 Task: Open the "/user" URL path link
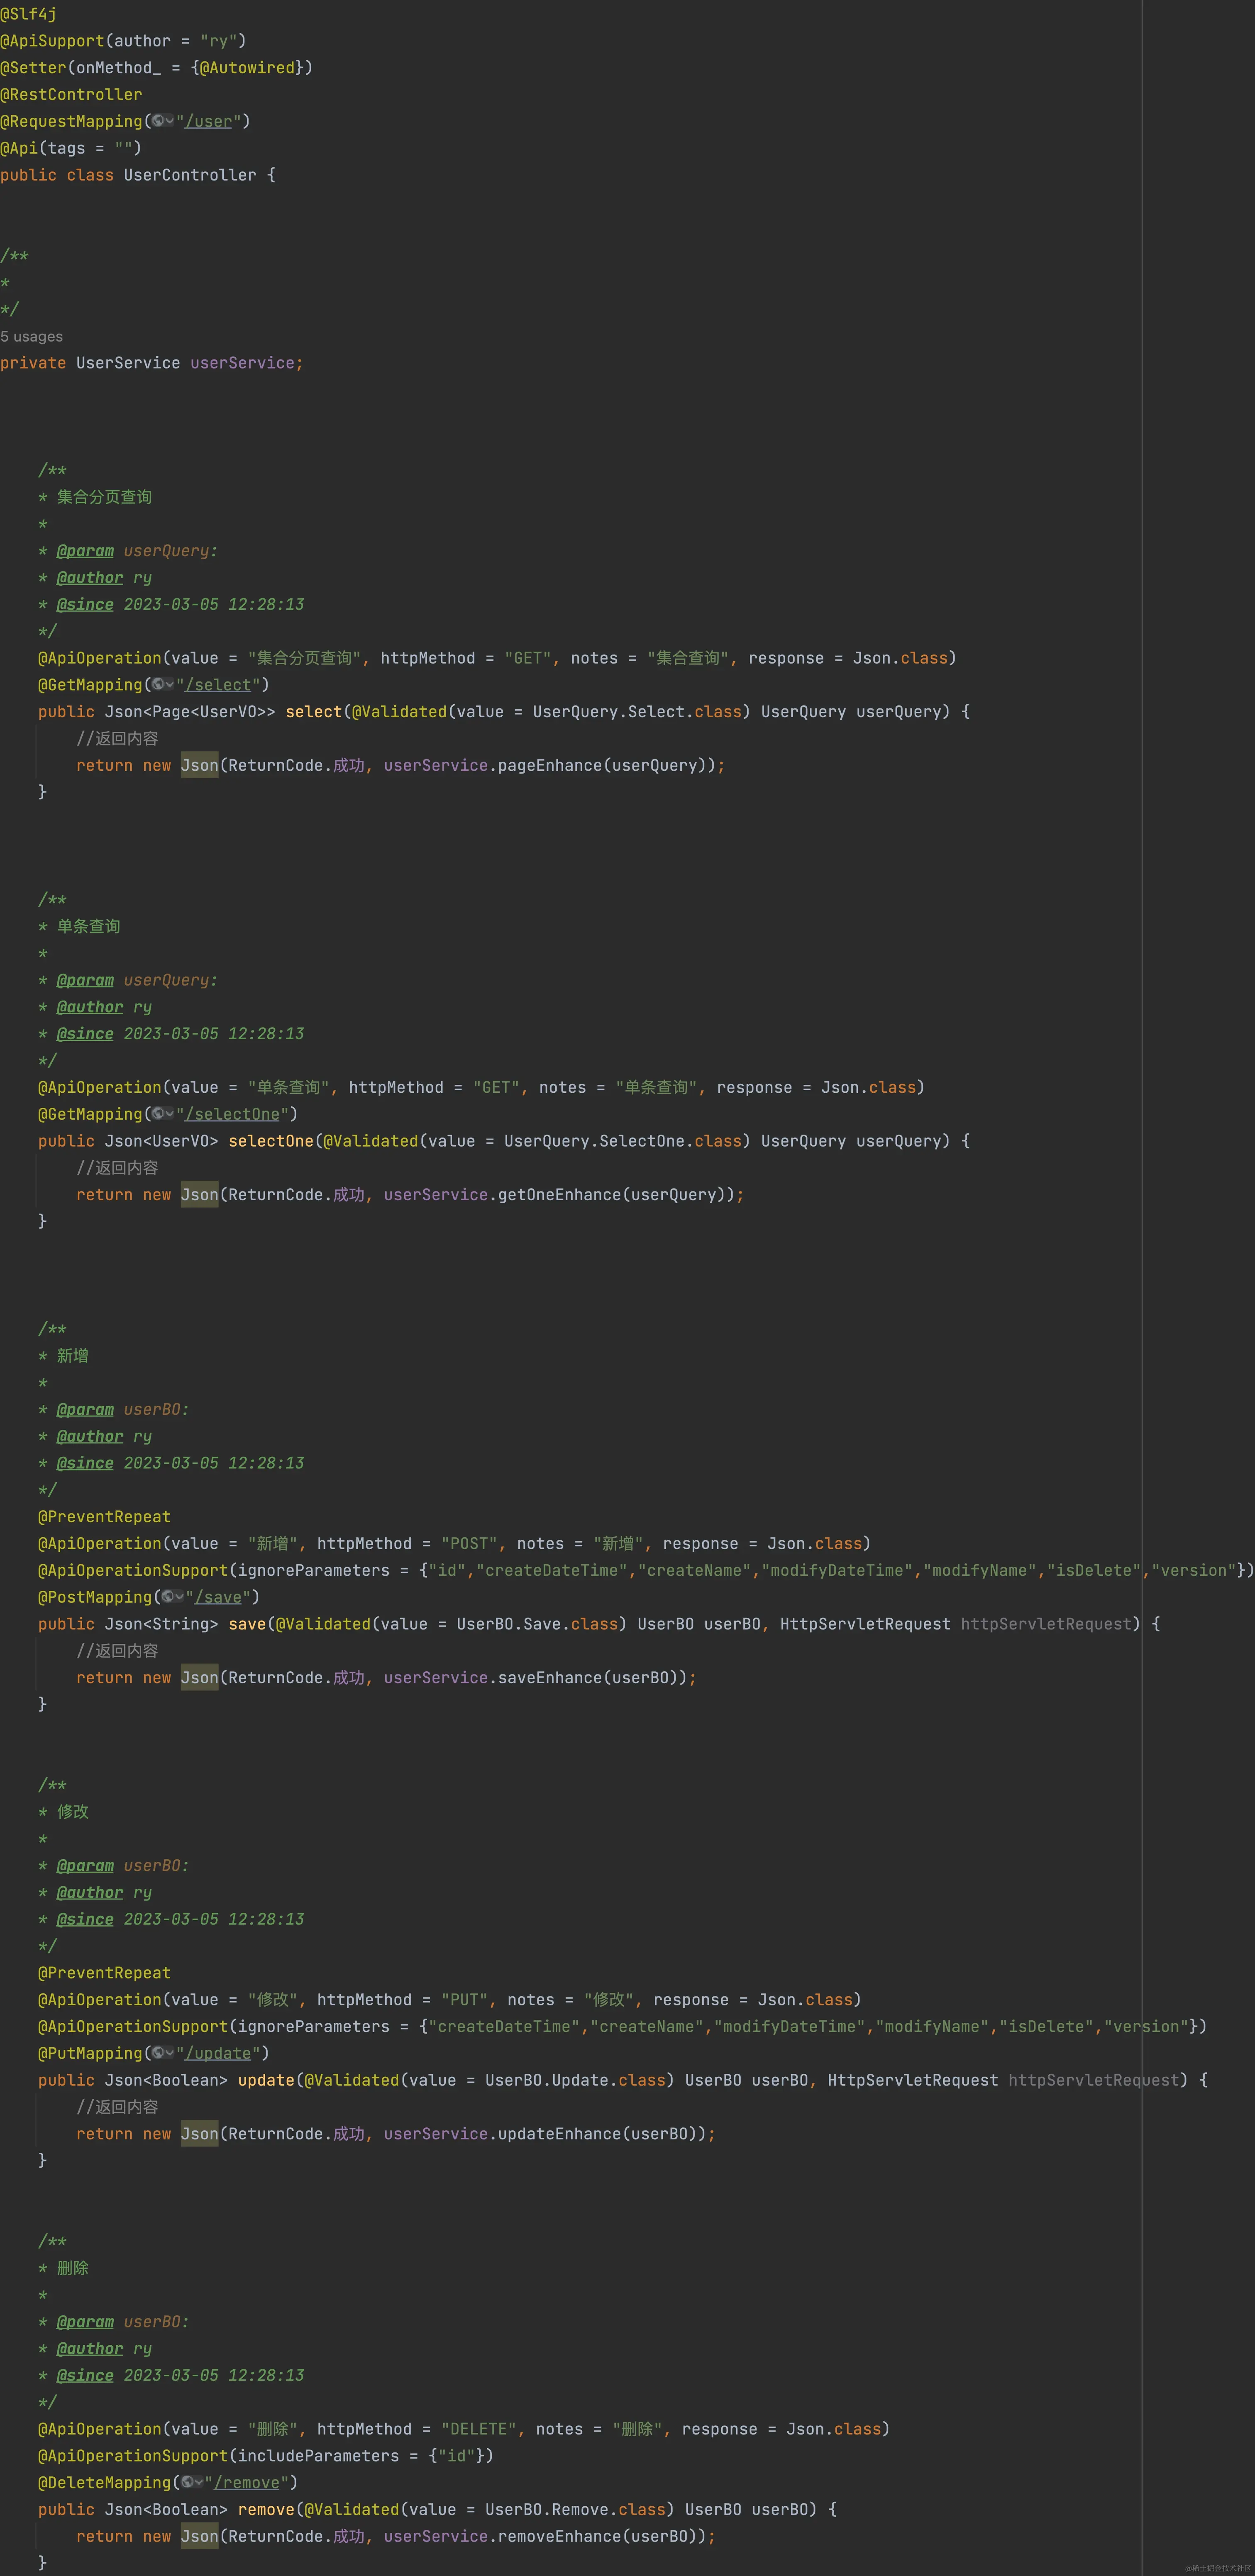click(208, 121)
